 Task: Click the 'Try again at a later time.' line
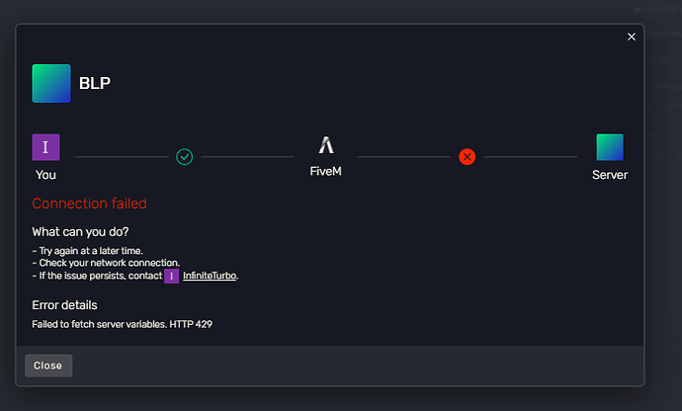pos(87,251)
